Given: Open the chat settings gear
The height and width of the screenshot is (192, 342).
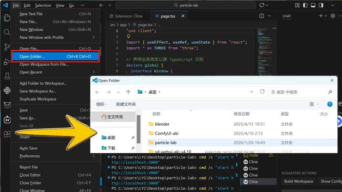Looking at the screenshot, I should pos(332,16).
